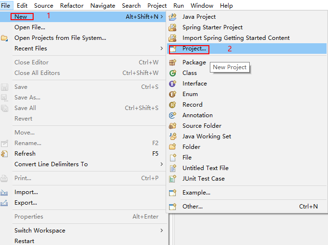Click the Enum icon

point(172,94)
